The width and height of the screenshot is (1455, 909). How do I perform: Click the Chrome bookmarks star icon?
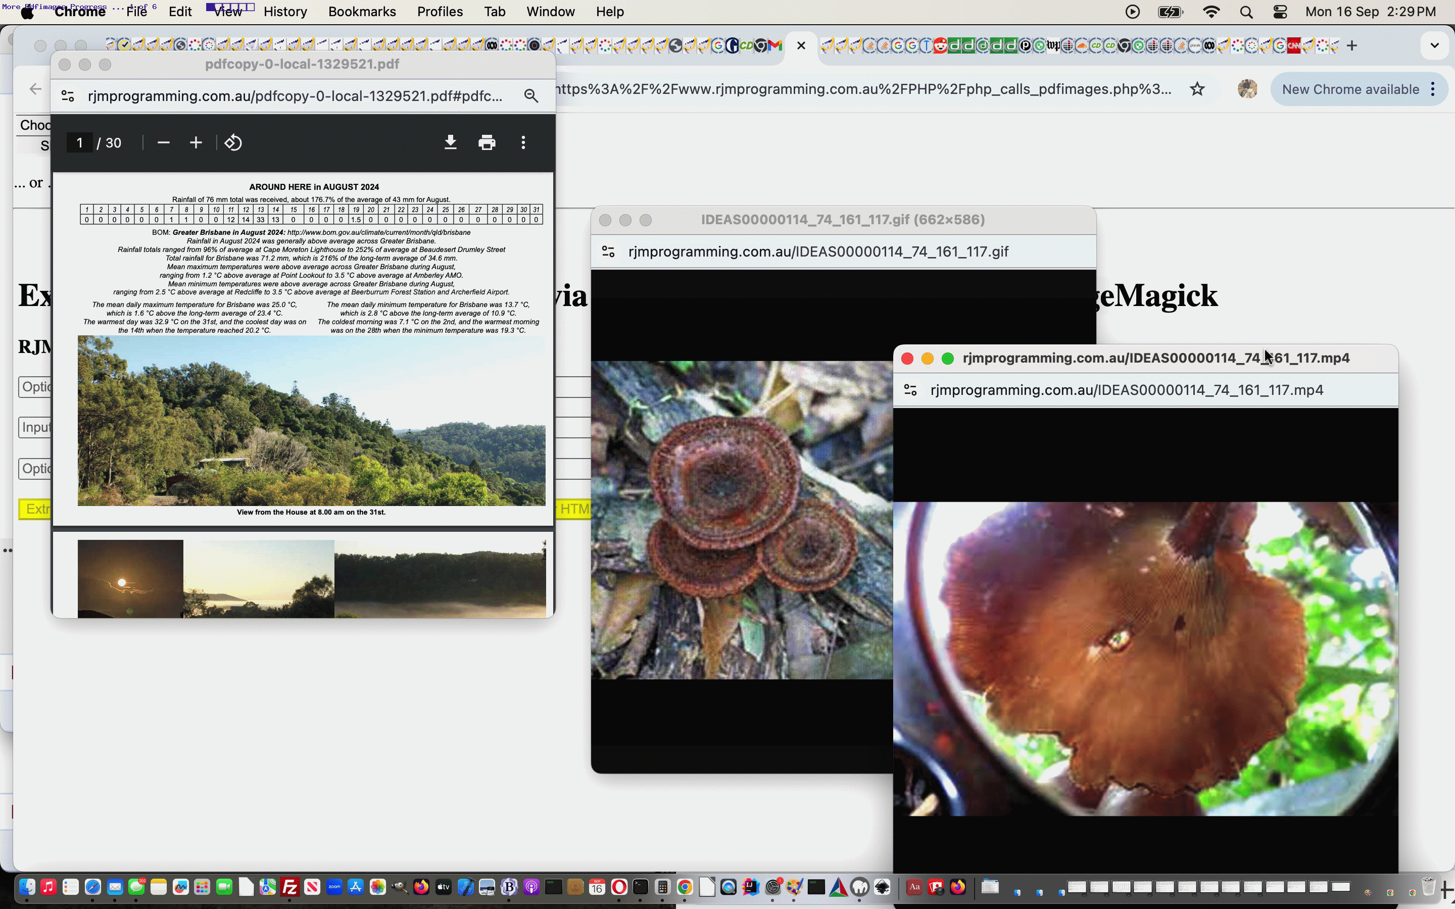click(x=1197, y=89)
